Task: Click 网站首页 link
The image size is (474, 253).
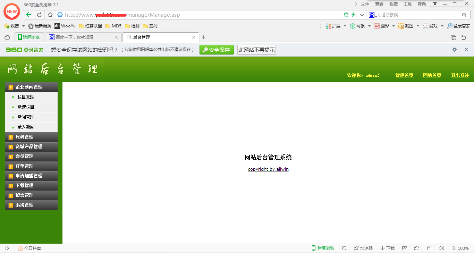Action: (432, 75)
